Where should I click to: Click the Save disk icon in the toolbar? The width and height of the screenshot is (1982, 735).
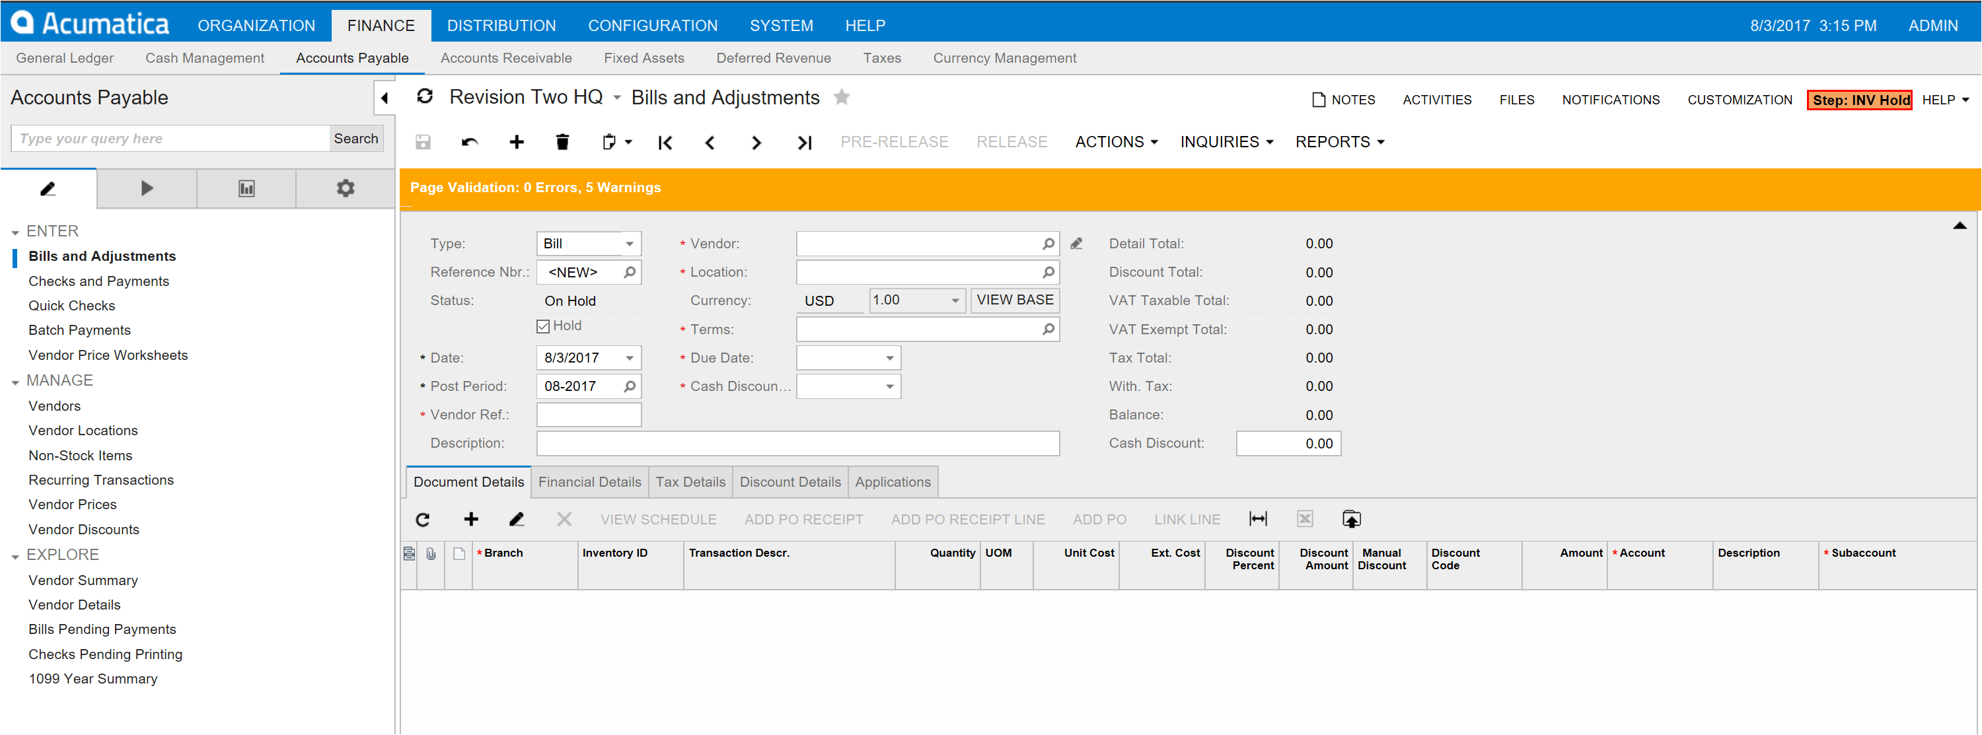(423, 142)
